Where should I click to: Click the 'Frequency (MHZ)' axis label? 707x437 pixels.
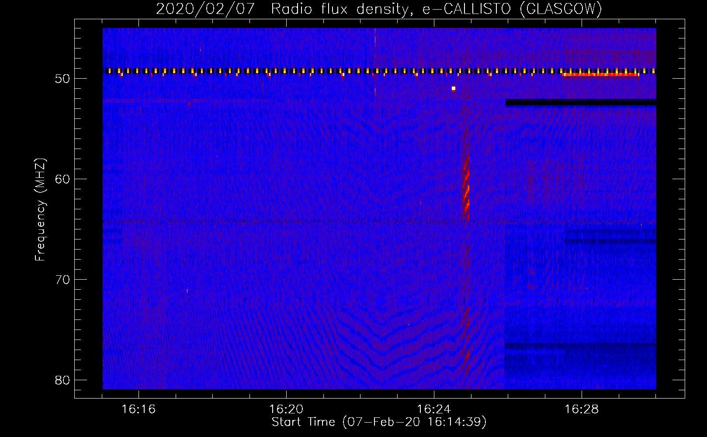tap(40, 210)
